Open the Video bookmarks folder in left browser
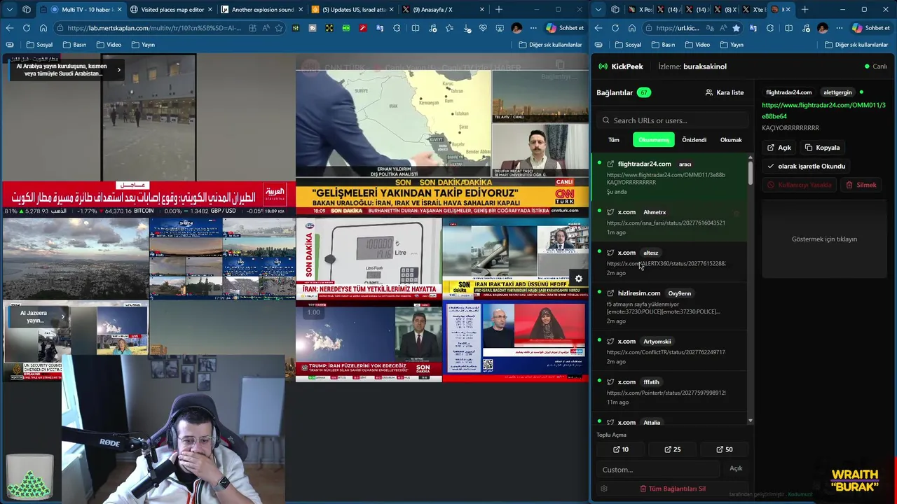This screenshot has width=897, height=504. point(109,45)
